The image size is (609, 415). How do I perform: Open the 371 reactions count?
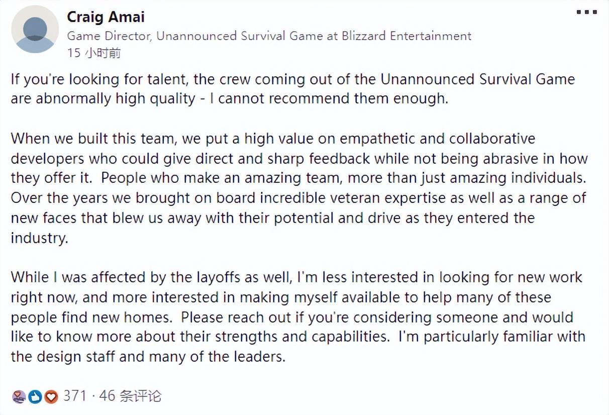[x=75, y=396]
